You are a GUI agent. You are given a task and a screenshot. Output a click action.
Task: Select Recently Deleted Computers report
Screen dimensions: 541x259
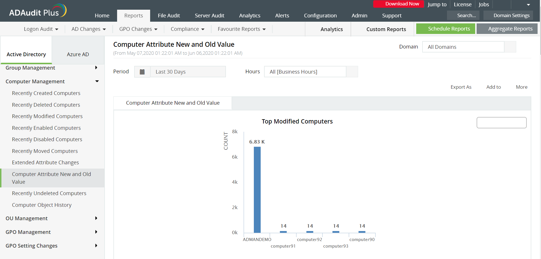46,105
